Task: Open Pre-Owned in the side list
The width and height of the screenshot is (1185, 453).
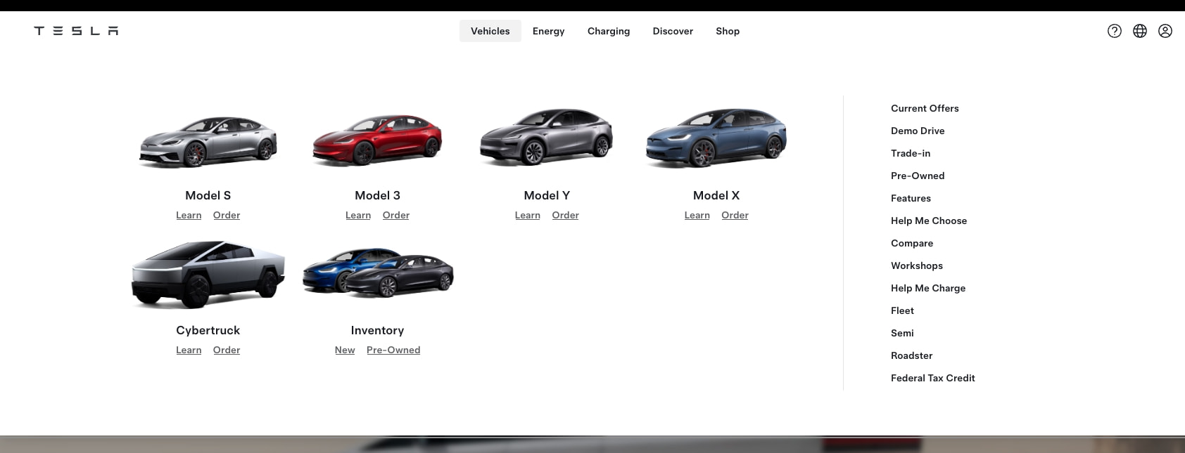Action: point(918,176)
